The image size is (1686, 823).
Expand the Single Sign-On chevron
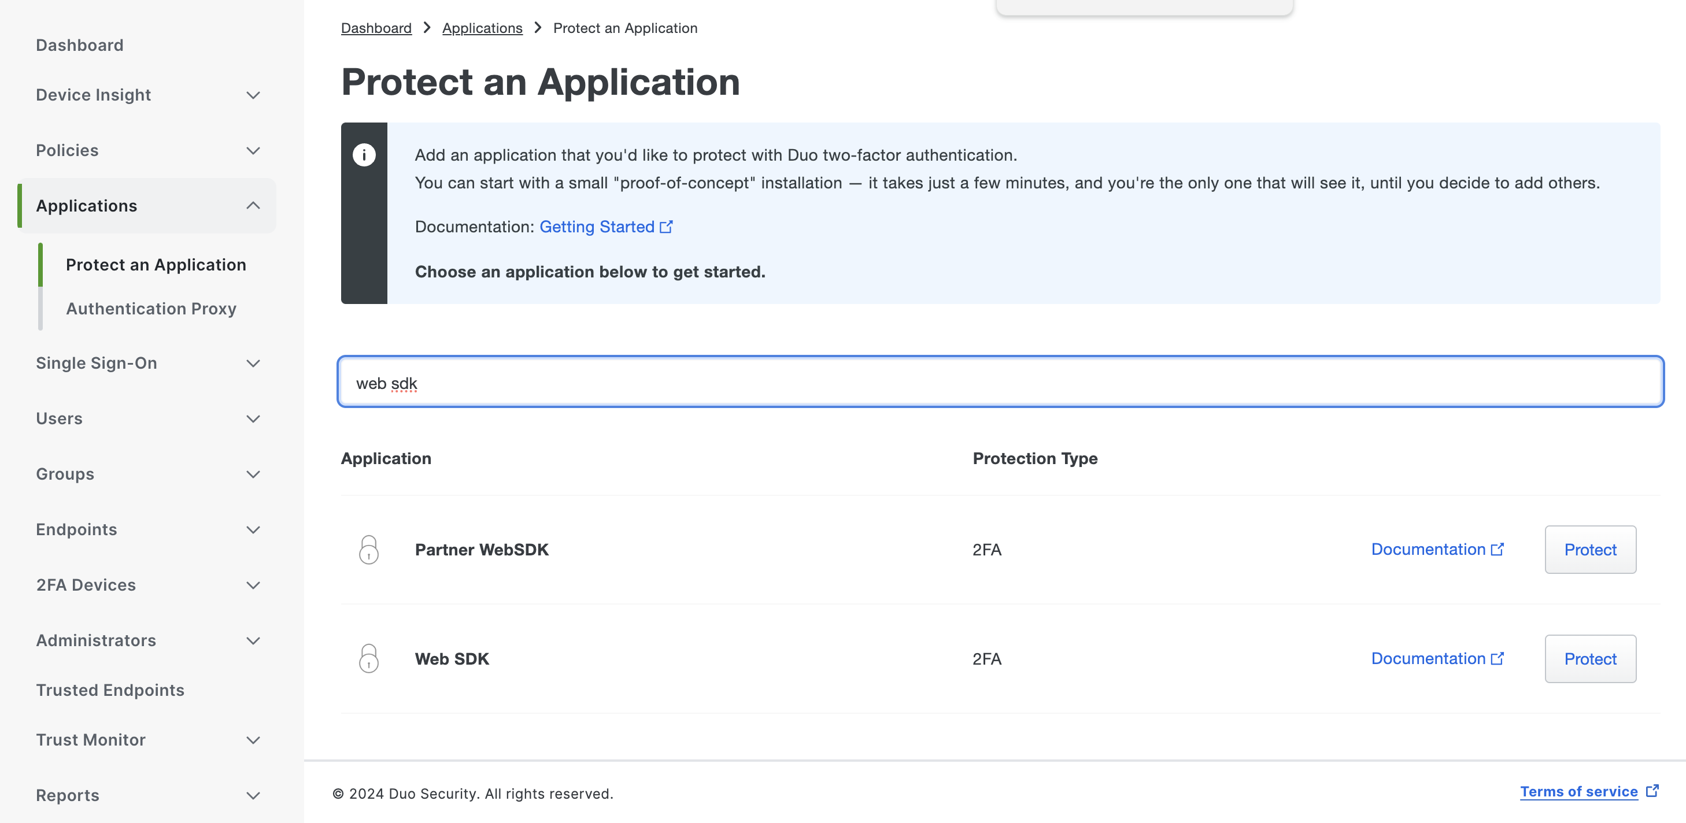pyautogui.click(x=253, y=363)
